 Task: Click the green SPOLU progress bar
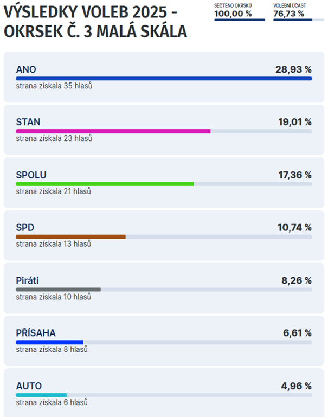tap(105, 184)
